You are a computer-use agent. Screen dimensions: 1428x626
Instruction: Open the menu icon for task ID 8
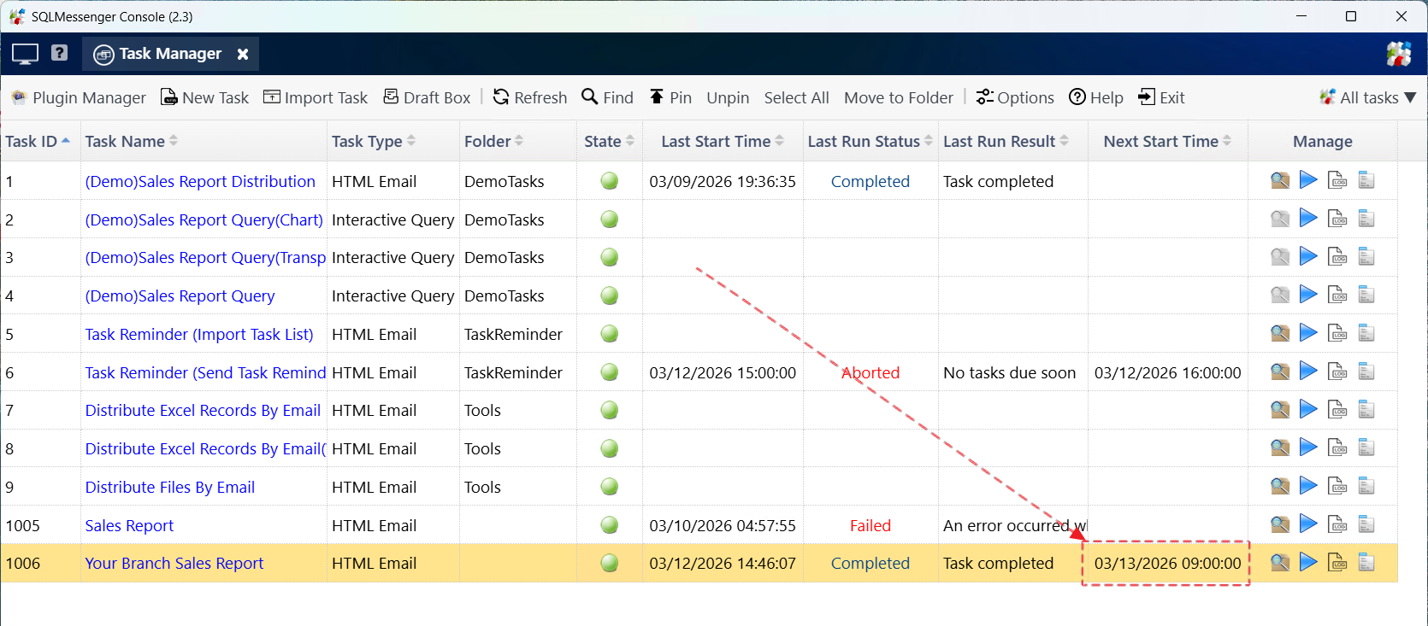(1366, 448)
